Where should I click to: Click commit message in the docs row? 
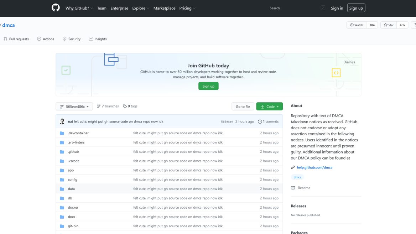coord(178,217)
